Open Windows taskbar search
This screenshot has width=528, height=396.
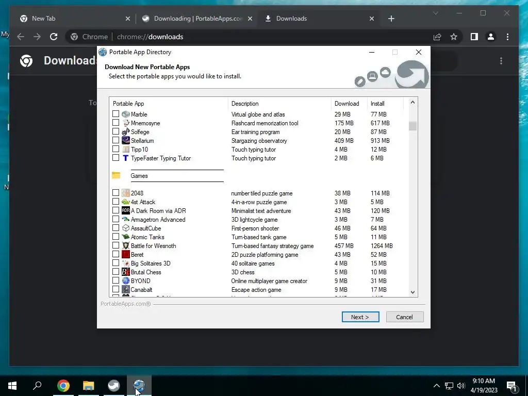37,386
